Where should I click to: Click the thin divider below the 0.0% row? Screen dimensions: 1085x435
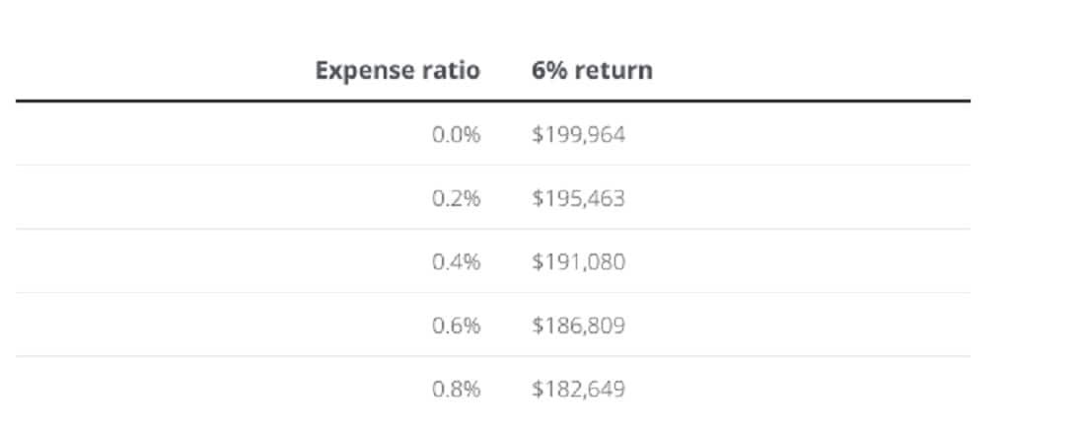pyautogui.click(x=493, y=165)
